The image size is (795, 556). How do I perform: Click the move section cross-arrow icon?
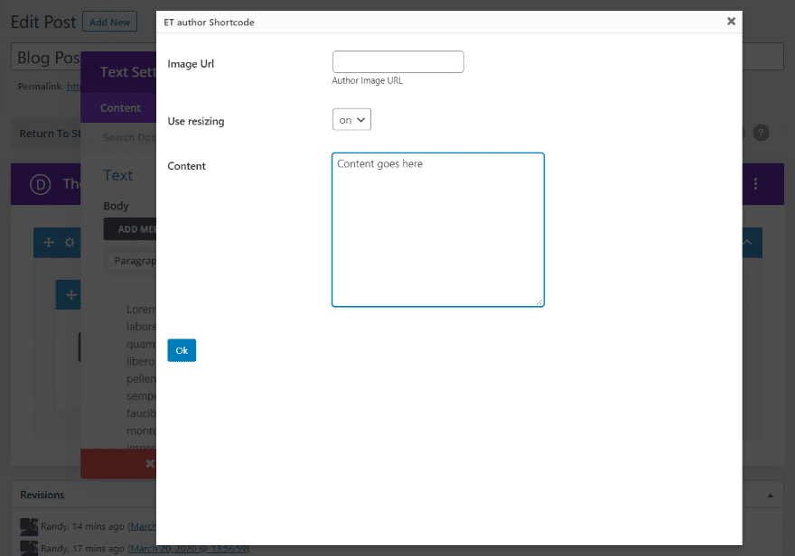tap(49, 242)
